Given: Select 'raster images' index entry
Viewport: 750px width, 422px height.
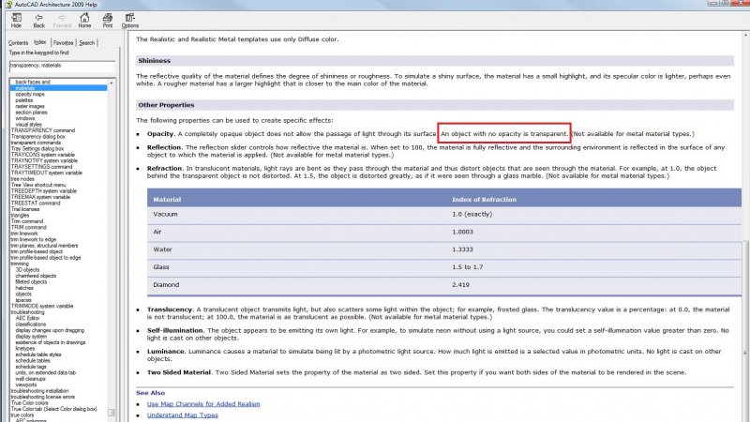Looking at the screenshot, I should point(30,106).
